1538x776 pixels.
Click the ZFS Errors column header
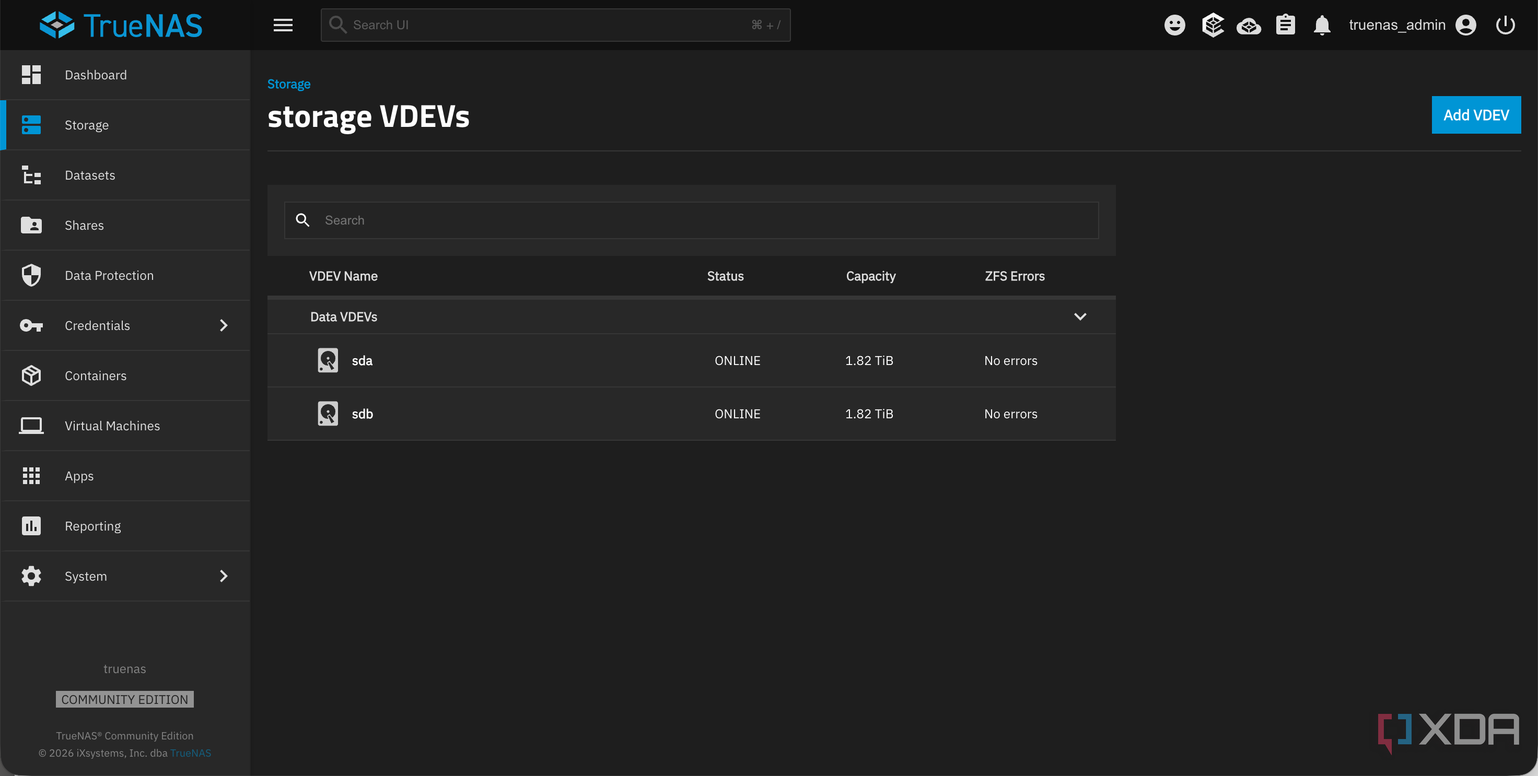click(x=1015, y=276)
